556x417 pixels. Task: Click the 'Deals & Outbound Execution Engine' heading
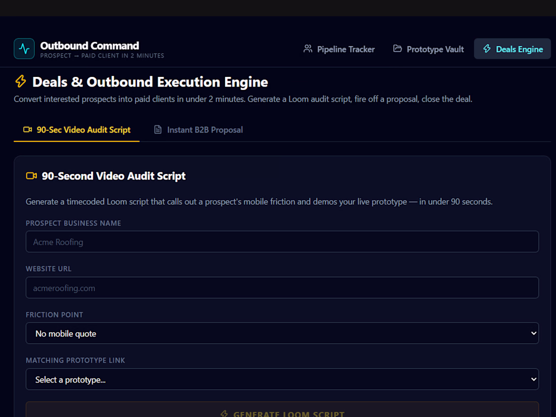click(x=150, y=82)
